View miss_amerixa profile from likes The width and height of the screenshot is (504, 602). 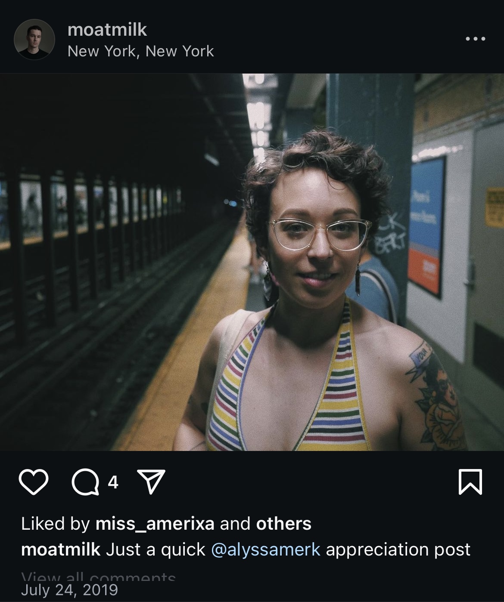click(x=155, y=524)
